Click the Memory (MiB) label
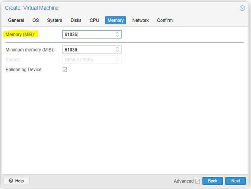The height and width of the screenshot is (189, 251). [x=20, y=34]
